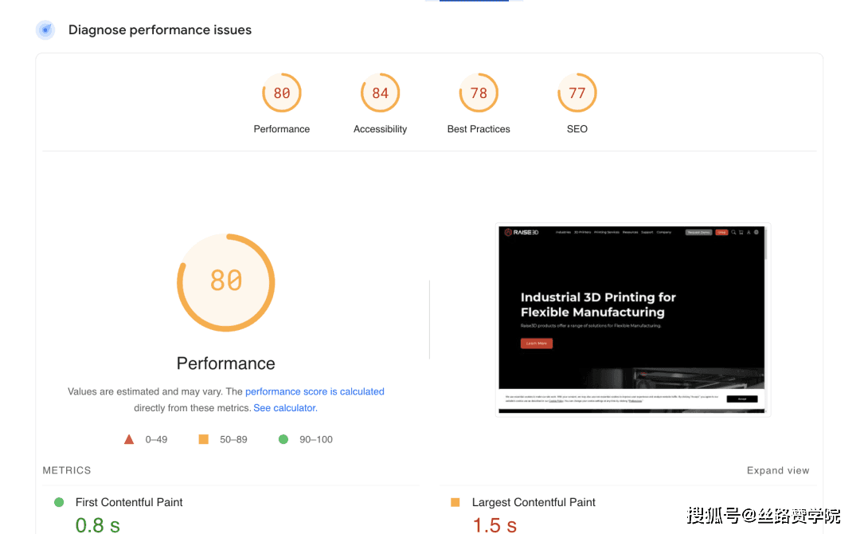Expand the Largest Contentful Paint metric
Screen dimensions: 860x534
pyautogui.click(x=533, y=502)
